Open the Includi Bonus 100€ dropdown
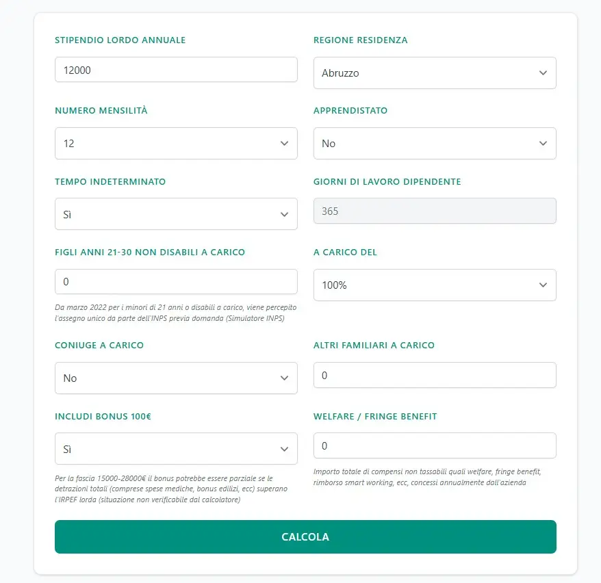Viewport: 601px width, 583px height. [x=176, y=449]
